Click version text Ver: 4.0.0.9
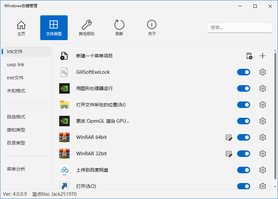Screen dimensions: 278x199 point(15,194)
